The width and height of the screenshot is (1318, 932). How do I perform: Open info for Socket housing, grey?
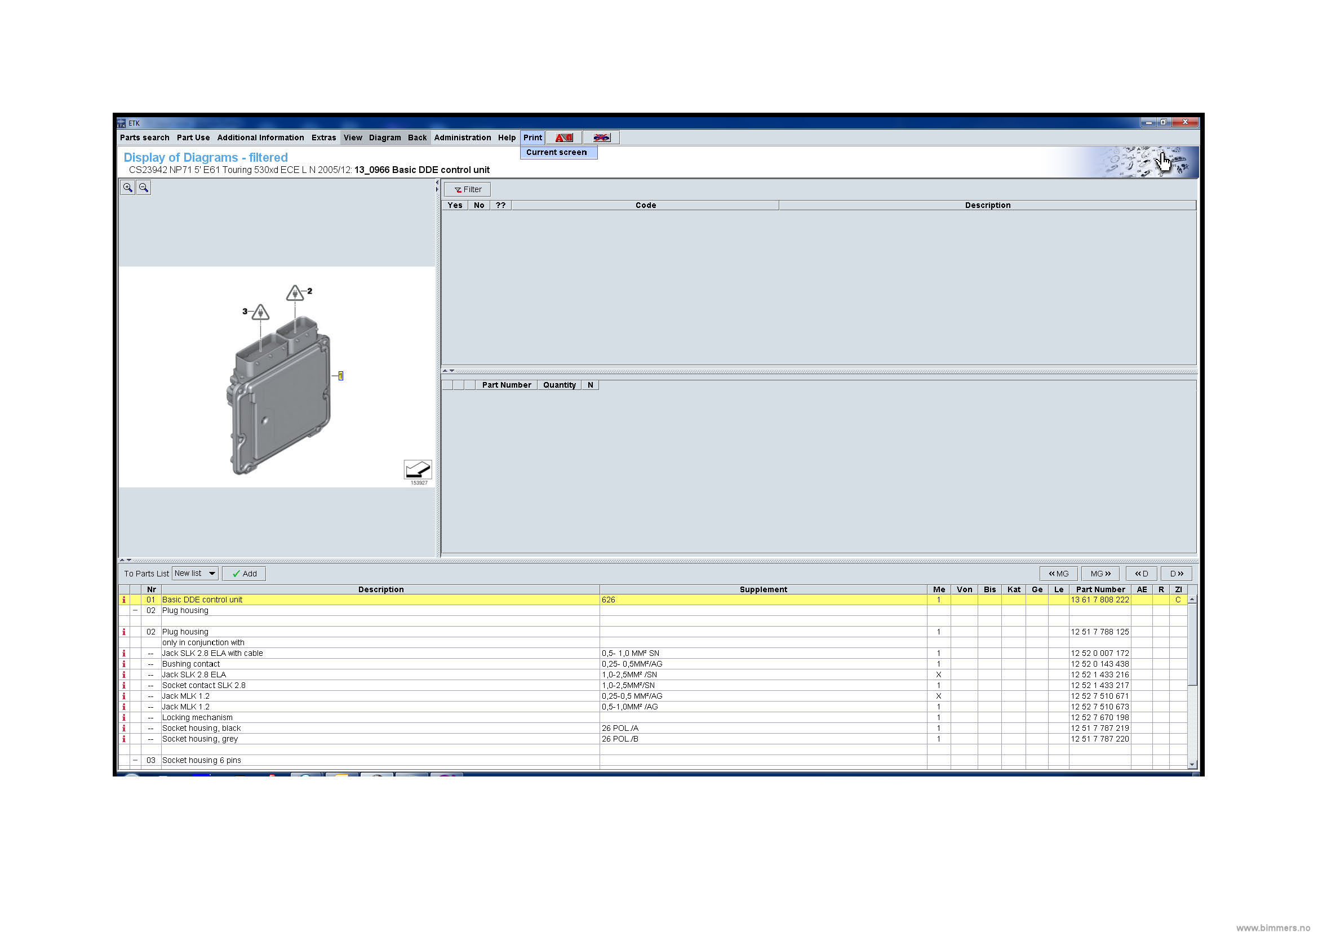click(x=123, y=739)
